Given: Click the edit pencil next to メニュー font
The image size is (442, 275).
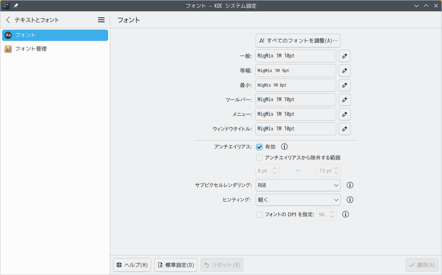Looking at the screenshot, I should [344, 114].
